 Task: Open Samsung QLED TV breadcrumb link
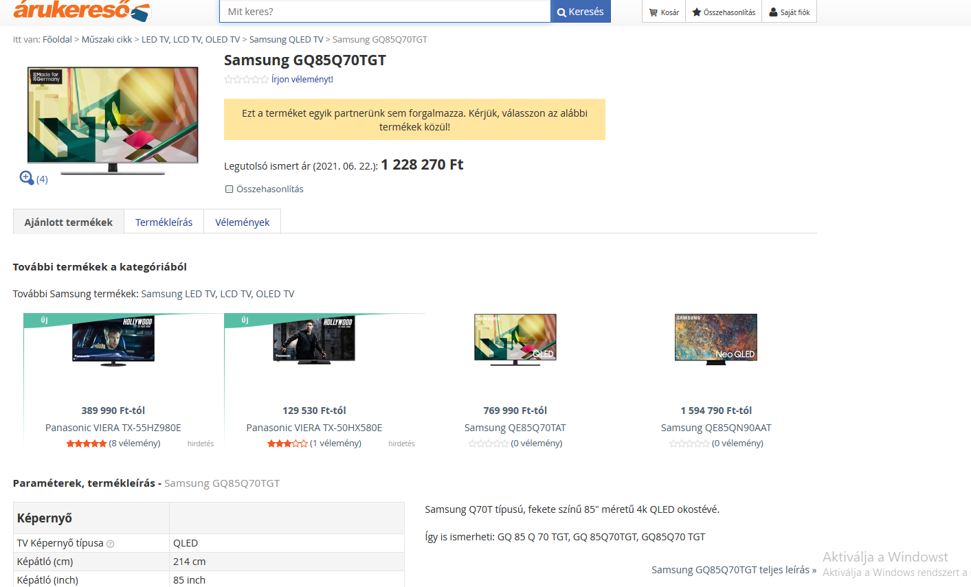(x=286, y=40)
